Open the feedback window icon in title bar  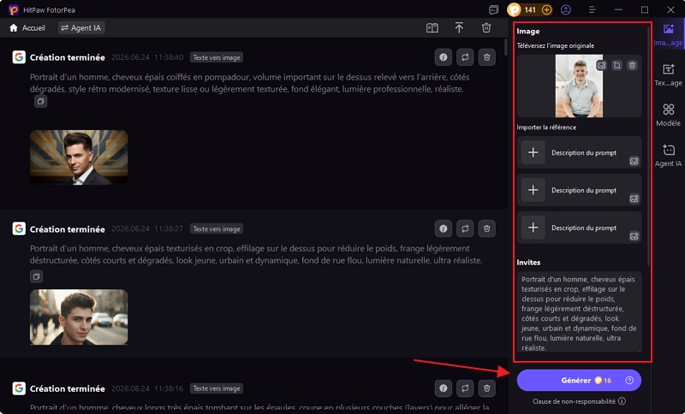point(494,9)
